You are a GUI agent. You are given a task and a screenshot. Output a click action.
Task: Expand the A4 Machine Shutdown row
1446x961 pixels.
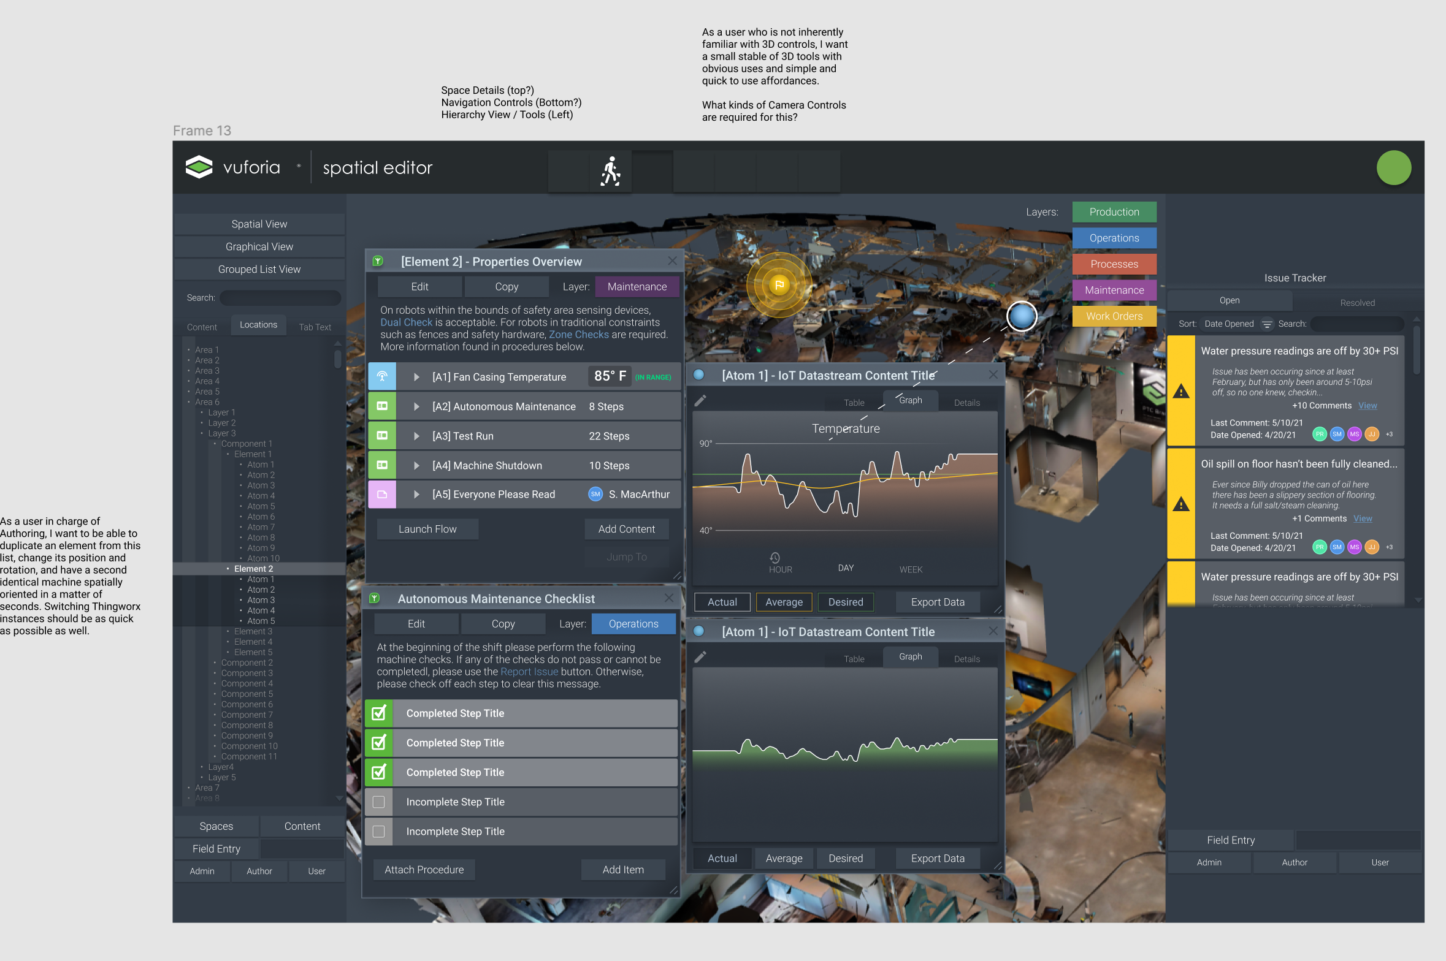pyautogui.click(x=416, y=465)
